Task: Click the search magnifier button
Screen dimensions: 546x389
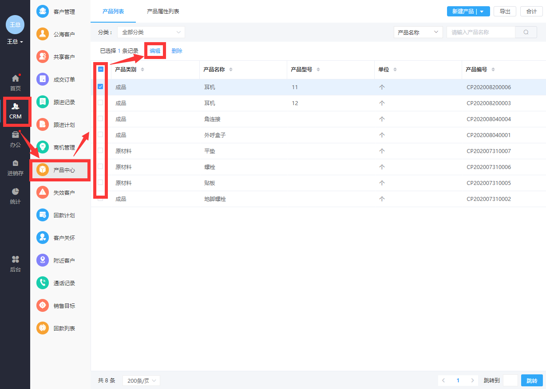Action: pyautogui.click(x=526, y=32)
